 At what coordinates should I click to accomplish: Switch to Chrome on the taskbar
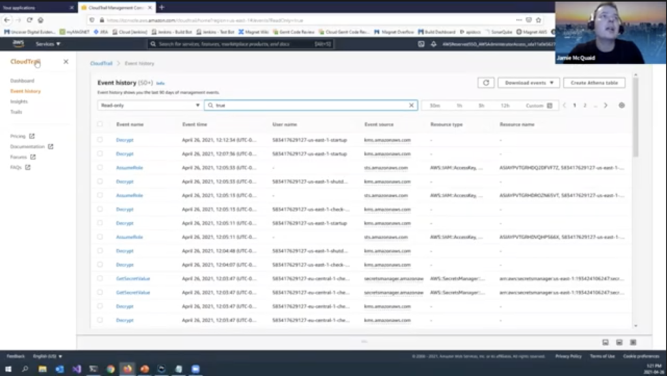click(111, 369)
